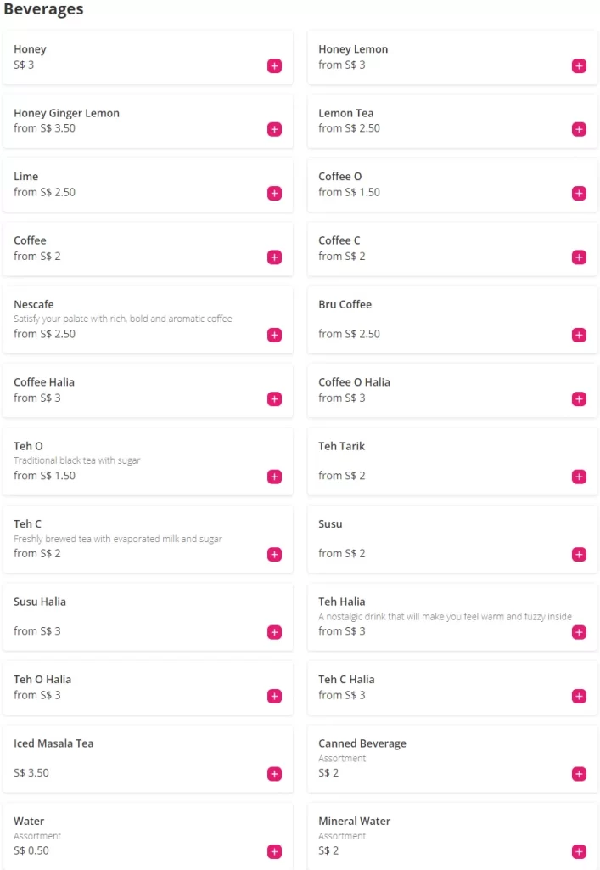The width and height of the screenshot is (600, 870).
Task: Add Coffee Halia using plus icon
Action: (x=274, y=399)
